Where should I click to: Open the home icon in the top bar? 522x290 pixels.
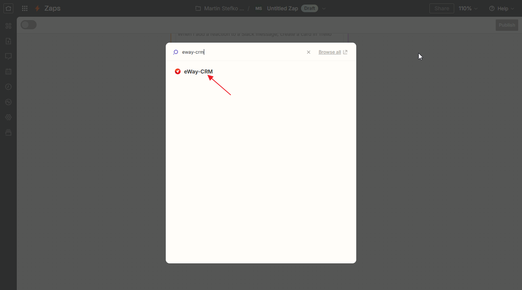tap(8, 8)
